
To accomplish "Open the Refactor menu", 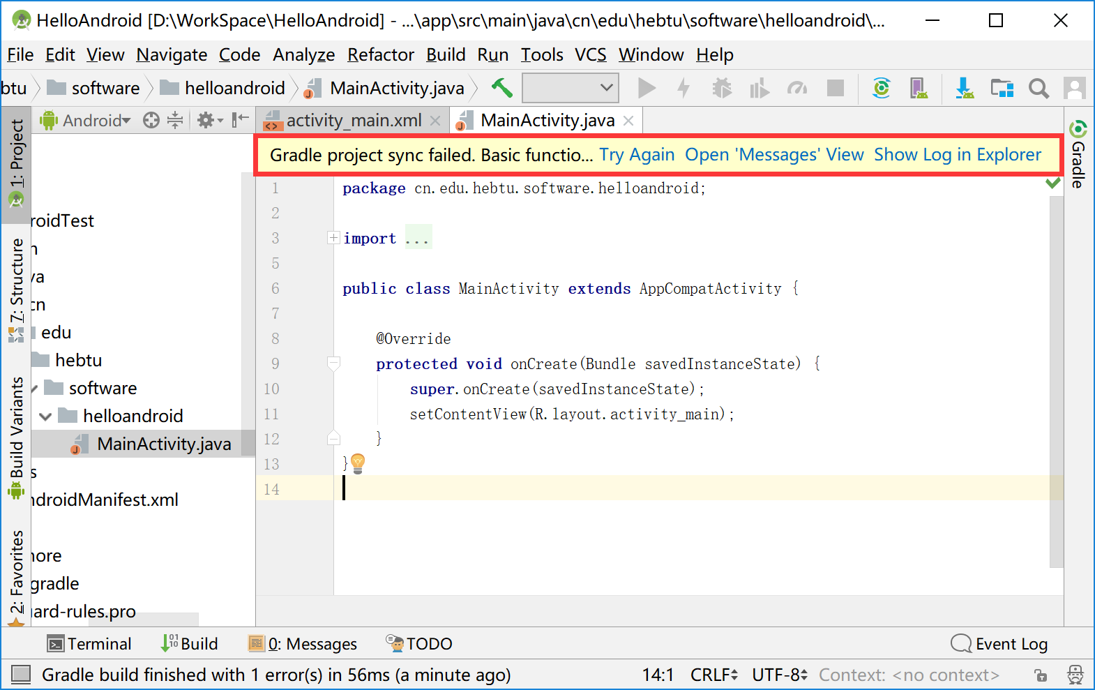I will click(381, 54).
